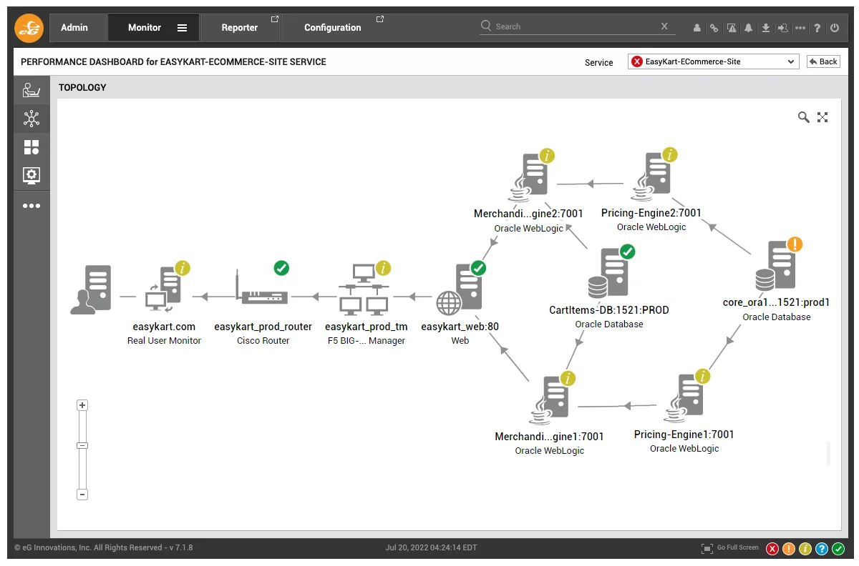Select the Pricing-Engine1:7001 WebLogic node
Viewport: 859px width, 566px height.
pos(684,397)
